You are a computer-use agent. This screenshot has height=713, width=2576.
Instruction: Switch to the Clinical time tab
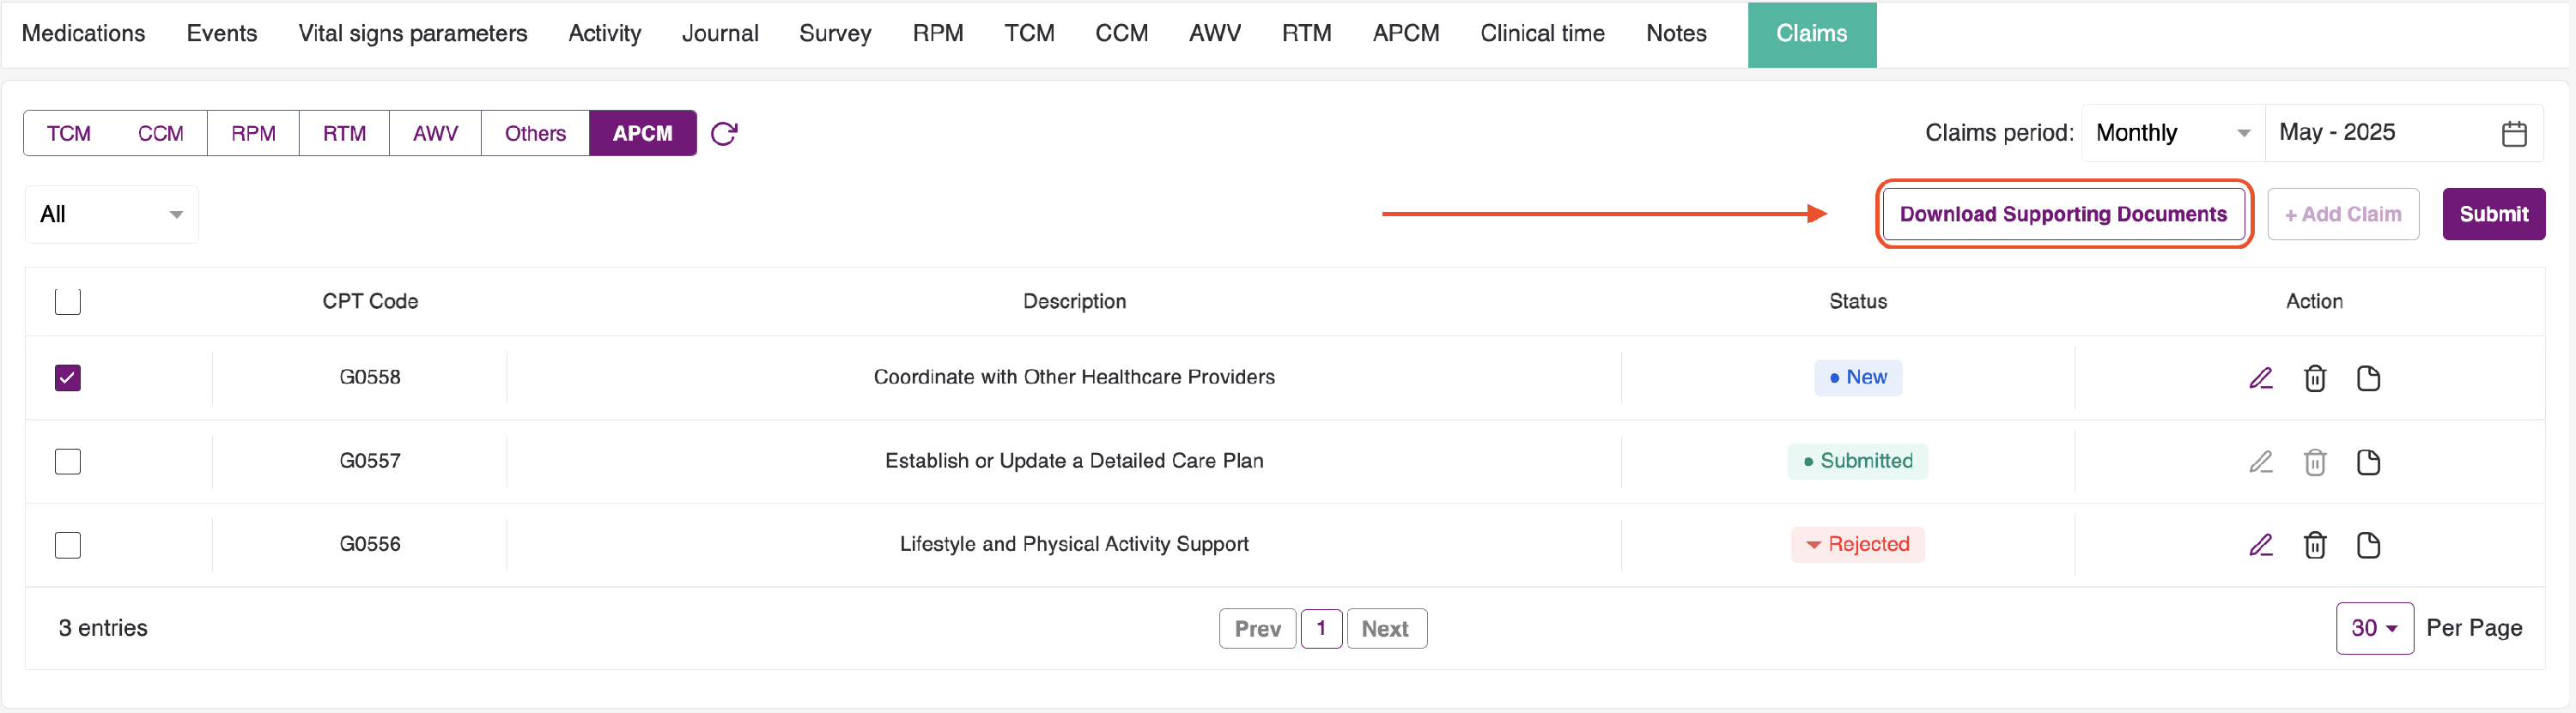(1541, 34)
